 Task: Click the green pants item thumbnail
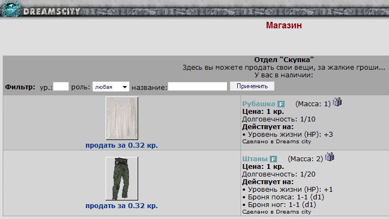point(122,179)
